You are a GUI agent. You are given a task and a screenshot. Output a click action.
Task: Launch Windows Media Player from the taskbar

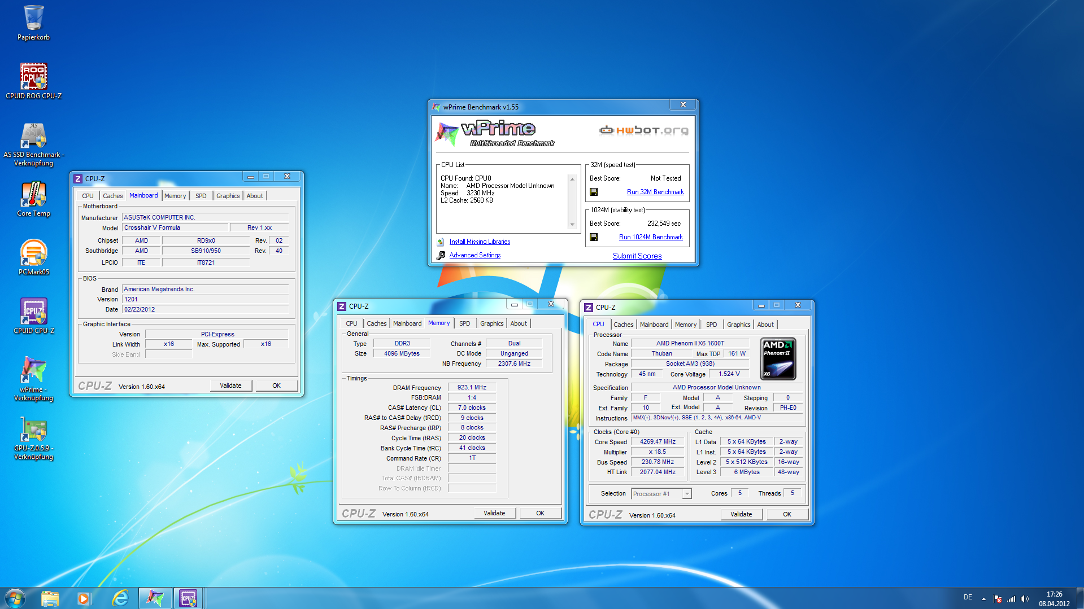click(x=84, y=598)
